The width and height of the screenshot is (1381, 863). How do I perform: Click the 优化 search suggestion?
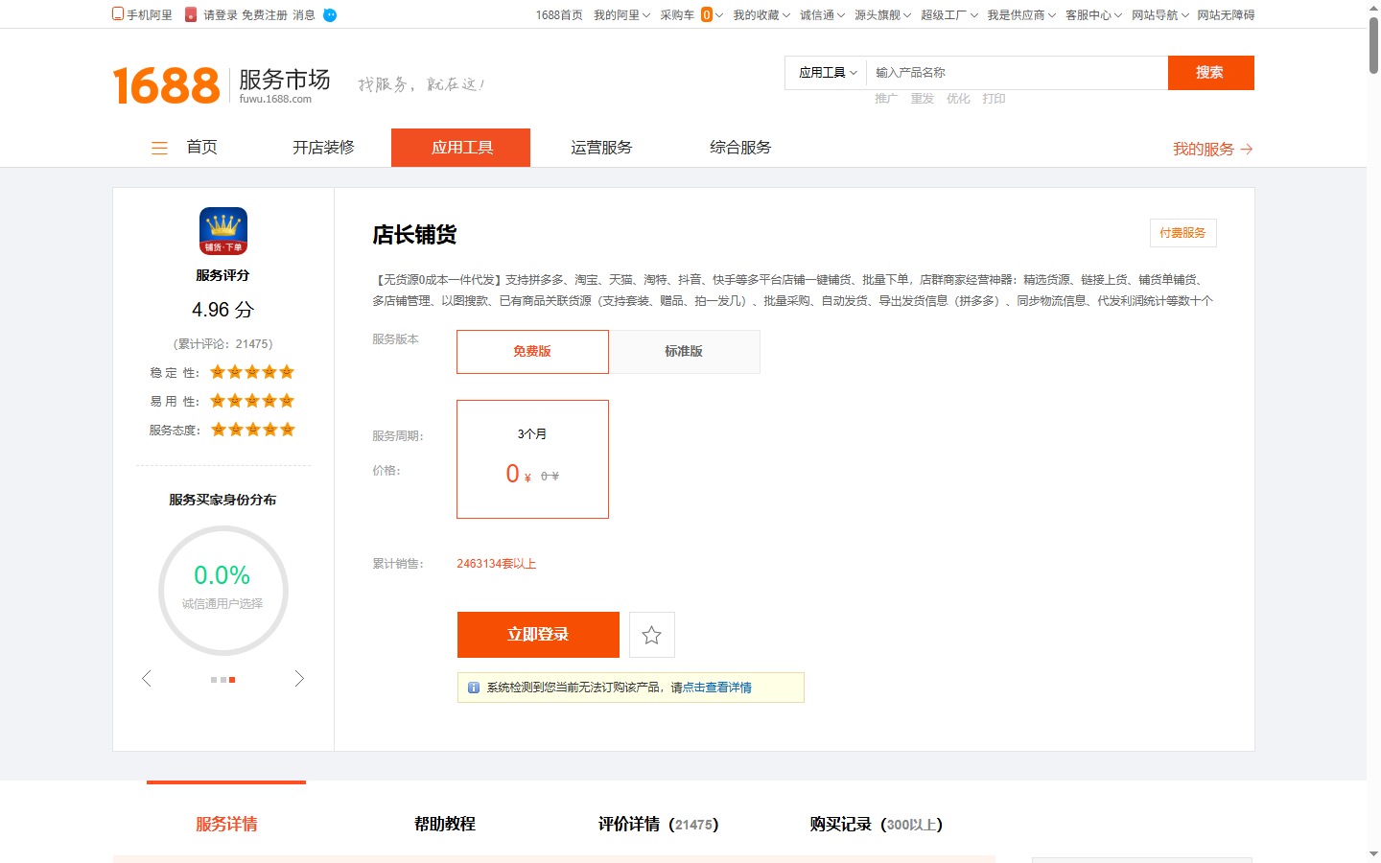[x=958, y=99]
